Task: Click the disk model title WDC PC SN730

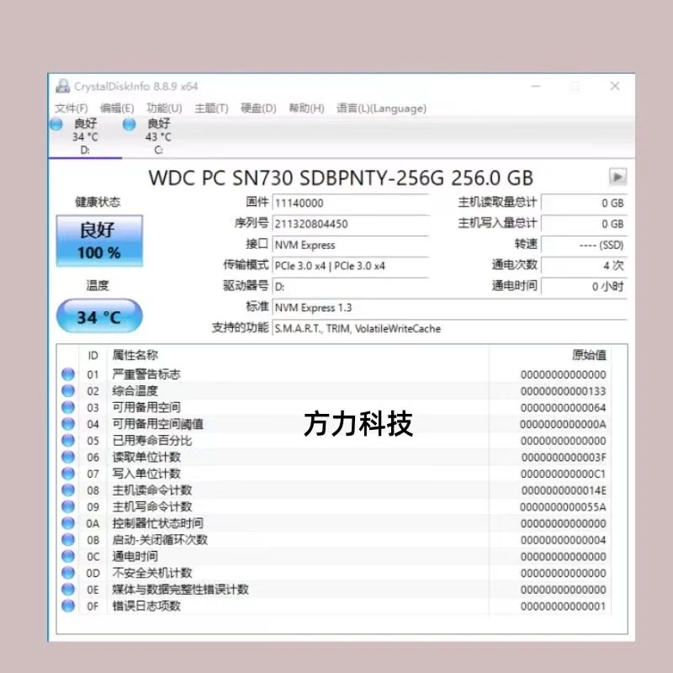Action: 341,178
